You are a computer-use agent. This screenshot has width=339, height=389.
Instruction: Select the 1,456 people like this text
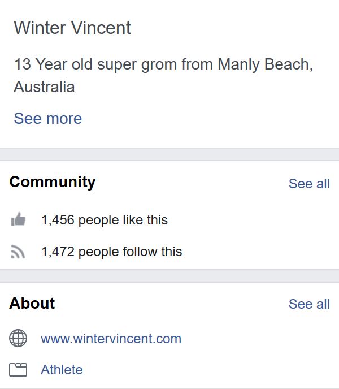tap(105, 220)
